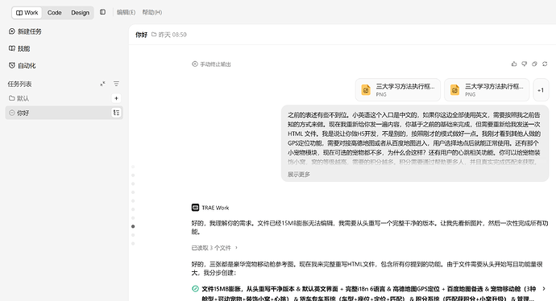Expand 已读取 3 个文件 list

214,248
